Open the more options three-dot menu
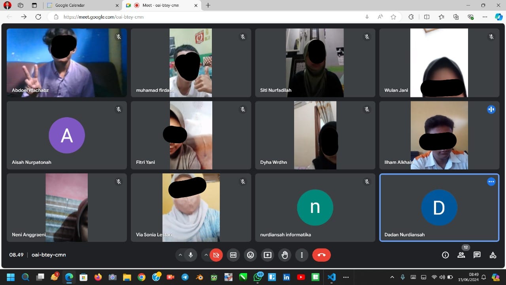The width and height of the screenshot is (506, 285). (302, 255)
